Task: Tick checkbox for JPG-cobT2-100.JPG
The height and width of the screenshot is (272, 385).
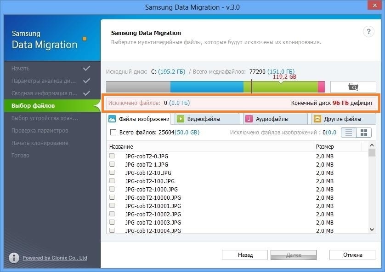Action: point(112,181)
